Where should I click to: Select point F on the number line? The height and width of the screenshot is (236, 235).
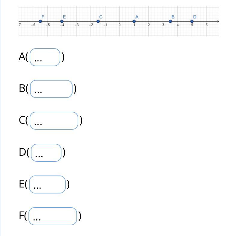[40, 21]
